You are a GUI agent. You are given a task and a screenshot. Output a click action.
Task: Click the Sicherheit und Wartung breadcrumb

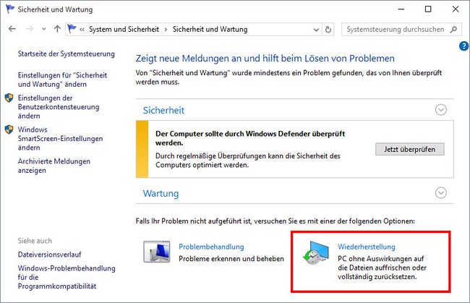(x=210, y=29)
